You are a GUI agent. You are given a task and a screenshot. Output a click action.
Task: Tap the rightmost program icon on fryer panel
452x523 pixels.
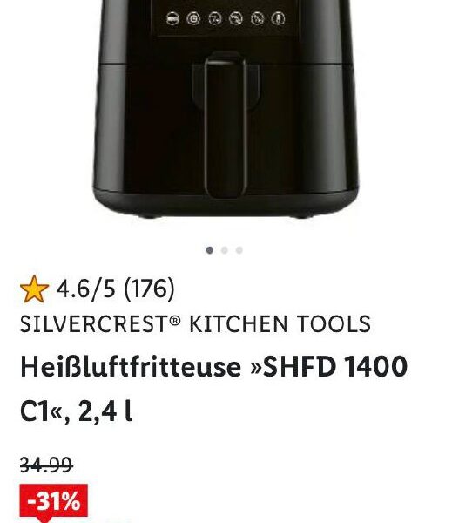278,18
